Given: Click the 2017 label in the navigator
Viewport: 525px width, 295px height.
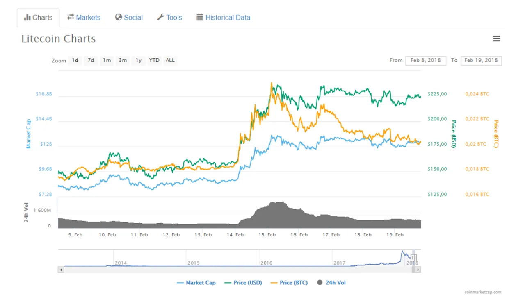Looking at the screenshot, I should [x=339, y=263].
